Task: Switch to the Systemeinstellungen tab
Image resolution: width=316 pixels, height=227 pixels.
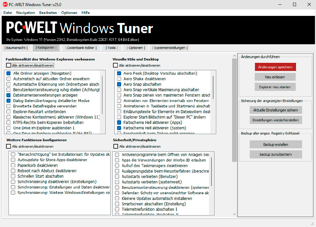Action: tap(170, 48)
